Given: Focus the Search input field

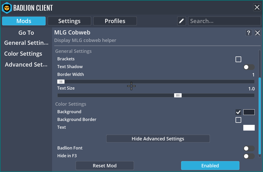Looking at the screenshot, I should [224, 21].
